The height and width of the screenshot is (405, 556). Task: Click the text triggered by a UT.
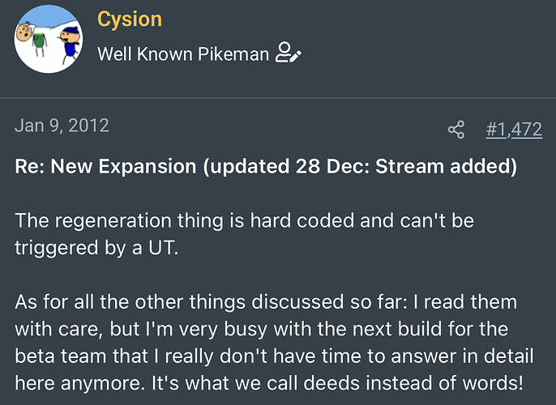pos(96,248)
